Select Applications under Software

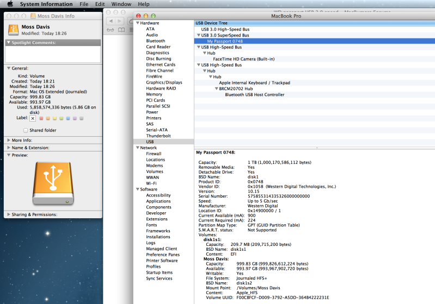(x=158, y=201)
